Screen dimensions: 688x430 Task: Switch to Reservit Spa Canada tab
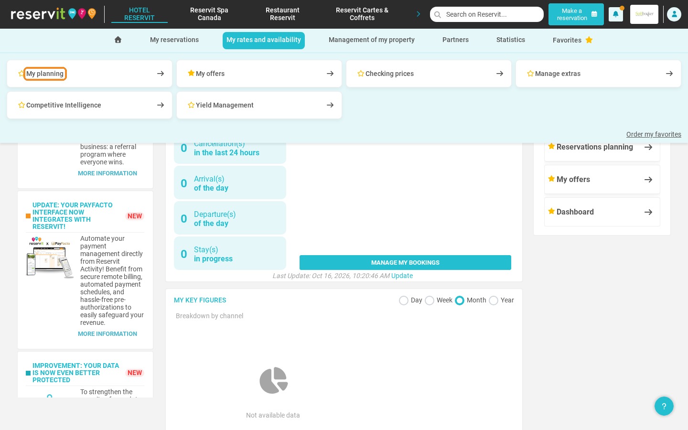(x=209, y=14)
